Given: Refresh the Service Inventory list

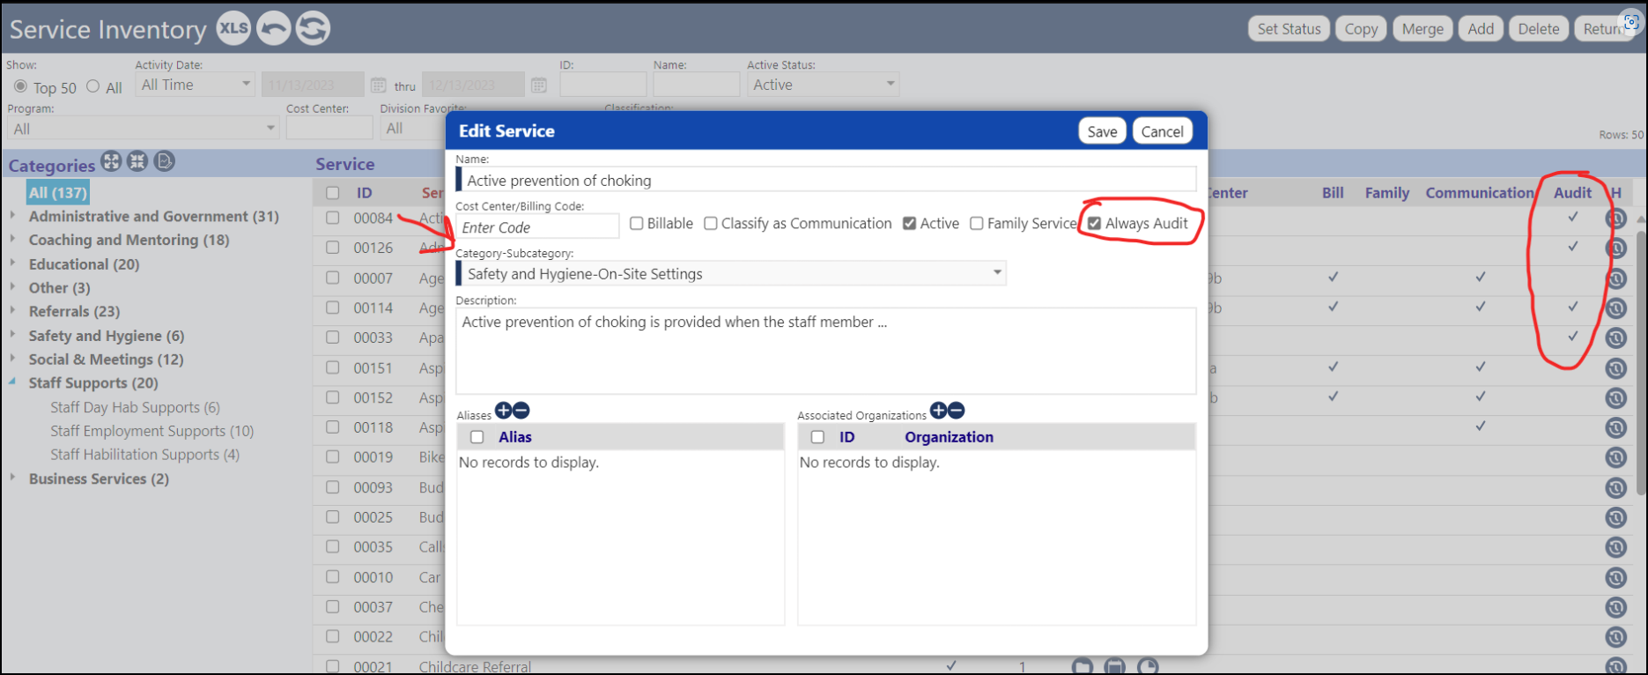Looking at the screenshot, I should [313, 28].
